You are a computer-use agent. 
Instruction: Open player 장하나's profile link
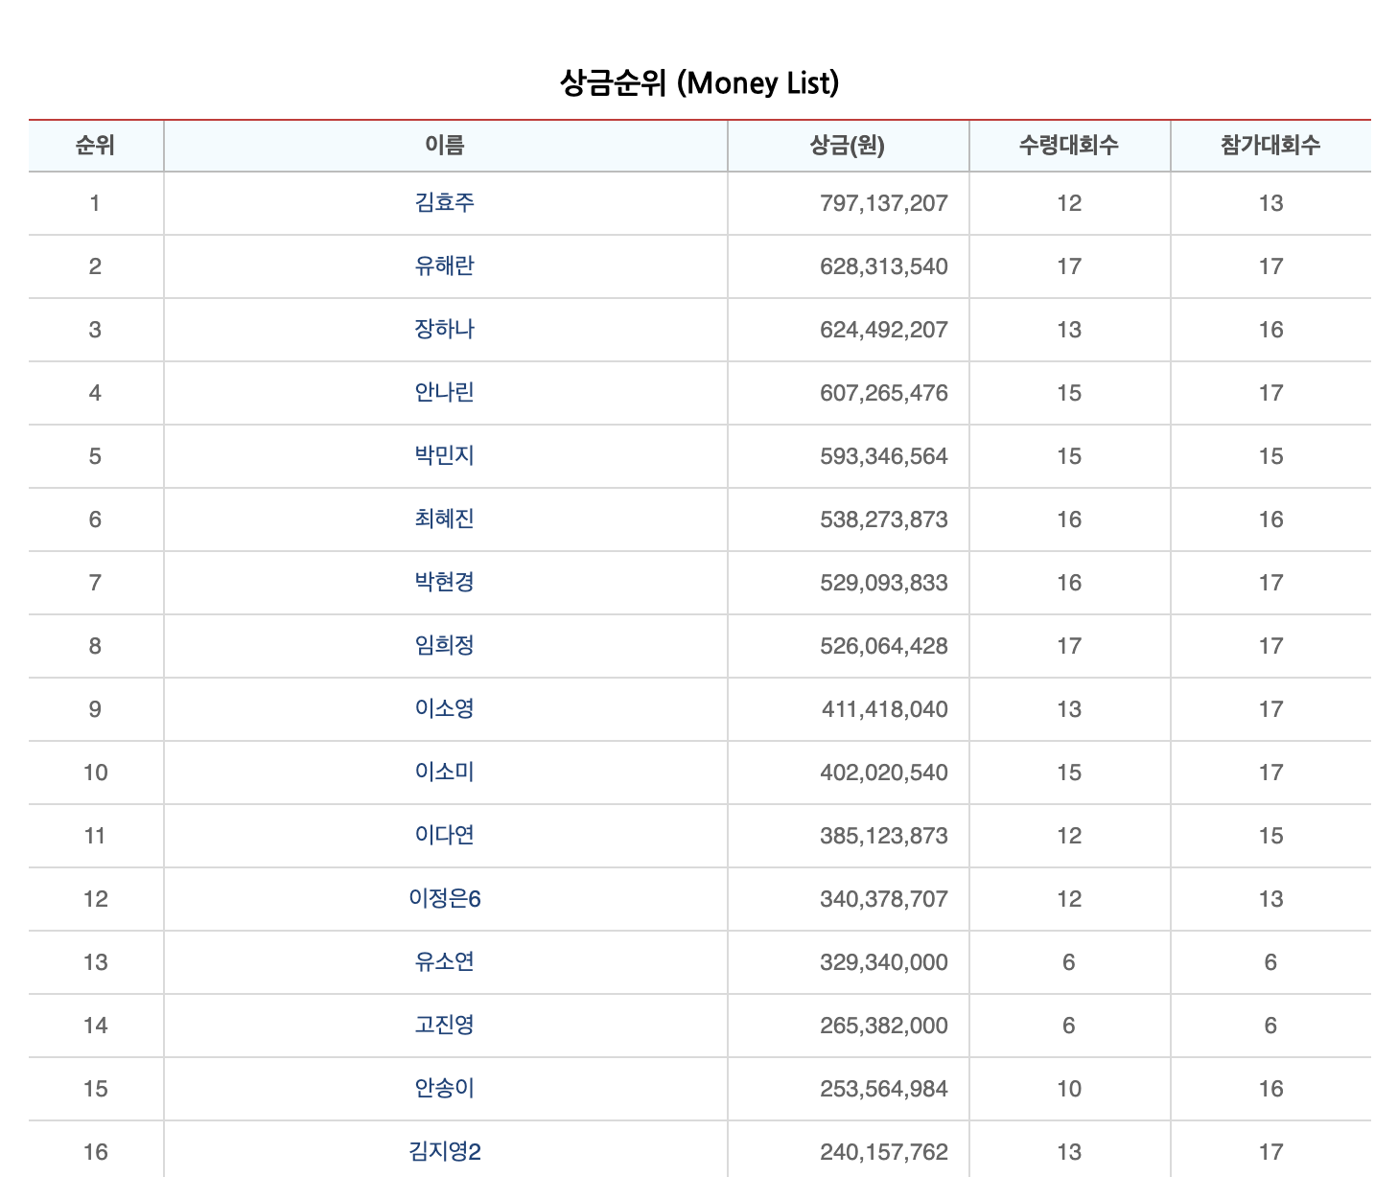click(x=445, y=330)
